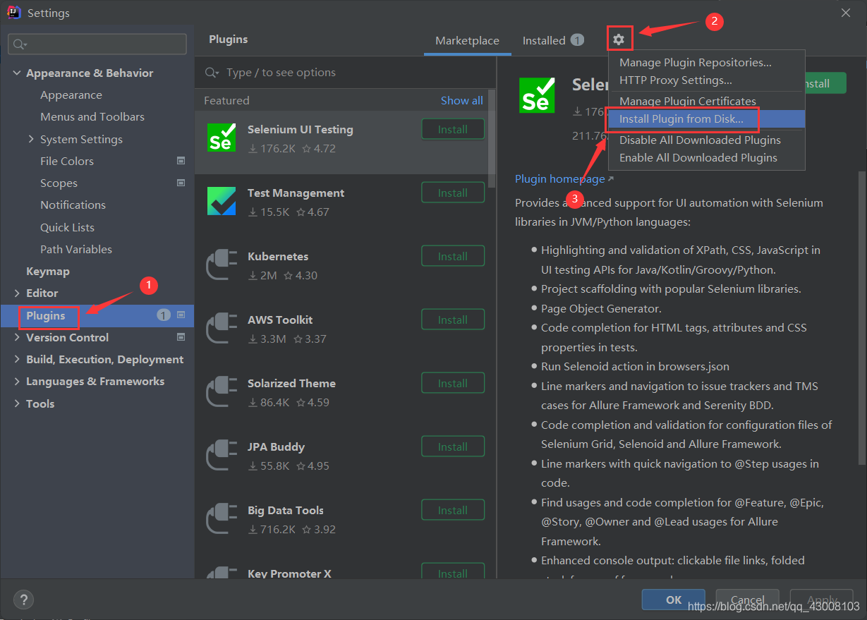Image resolution: width=867 pixels, height=620 pixels.
Task: Switch to the Marketplace tab
Action: (x=467, y=41)
